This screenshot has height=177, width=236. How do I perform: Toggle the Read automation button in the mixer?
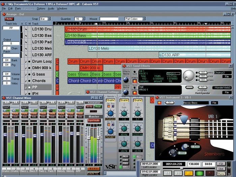coord(98,107)
